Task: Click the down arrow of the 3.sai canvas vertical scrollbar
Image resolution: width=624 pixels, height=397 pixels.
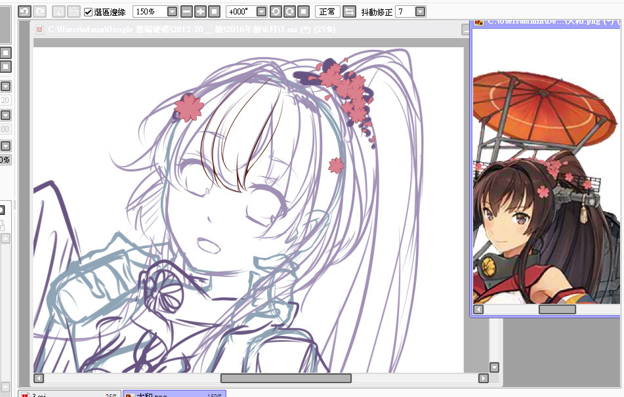Action: point(494,367)
